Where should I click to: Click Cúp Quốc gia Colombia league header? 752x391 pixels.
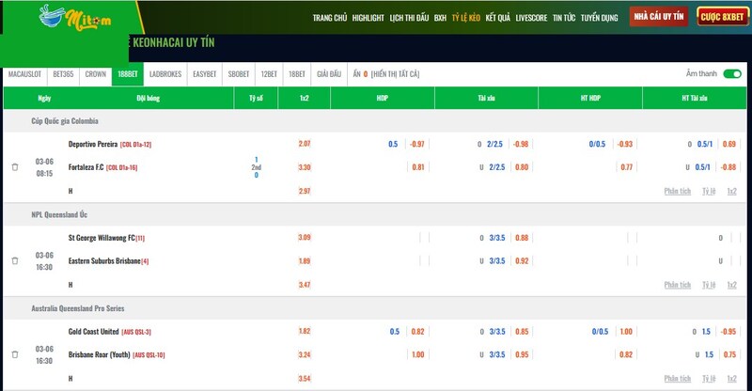click(x=65, y=121)
